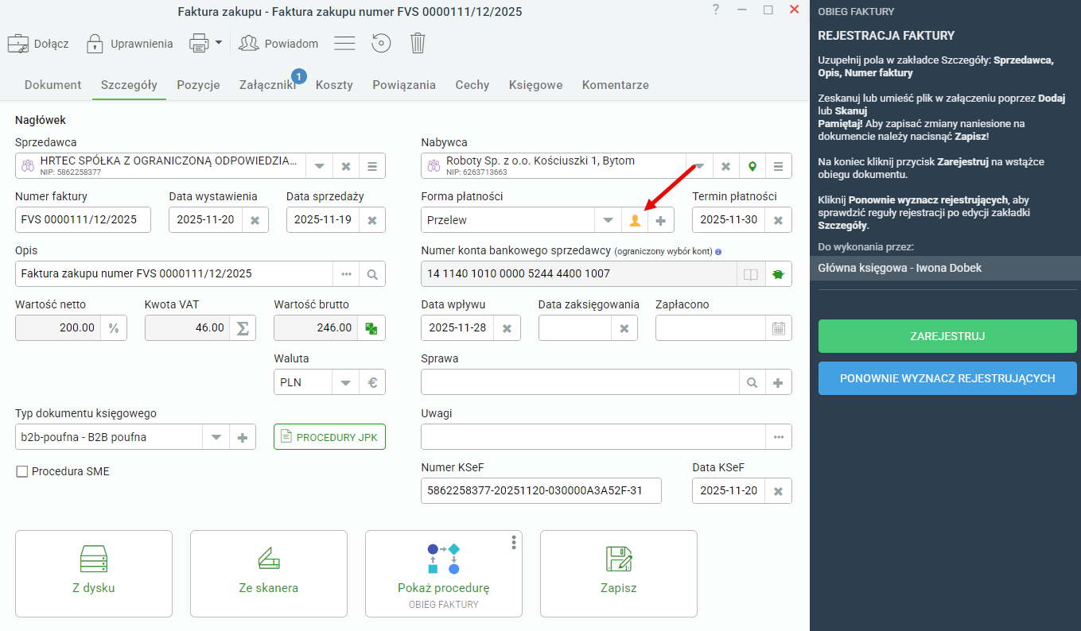Clear the Nabywca field with X
The image size is (1081, 631).
[x=725, y=166]
